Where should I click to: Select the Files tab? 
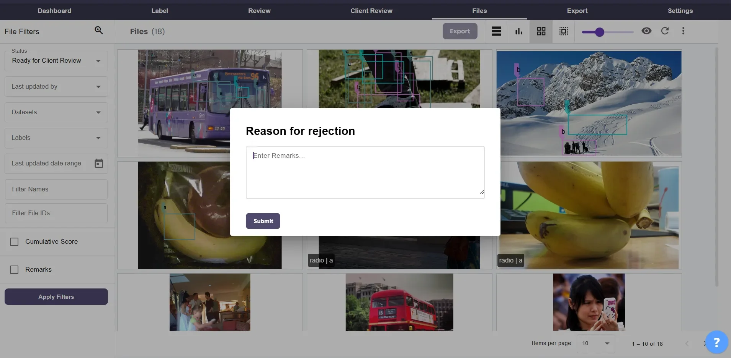[x=479, y=11]
